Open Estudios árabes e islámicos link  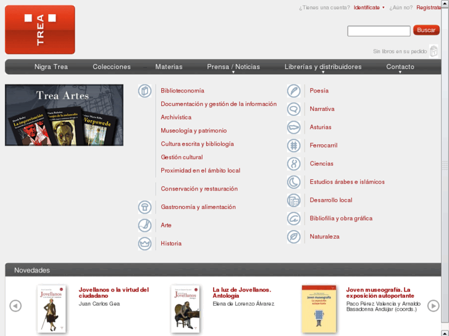click(347, 182)
